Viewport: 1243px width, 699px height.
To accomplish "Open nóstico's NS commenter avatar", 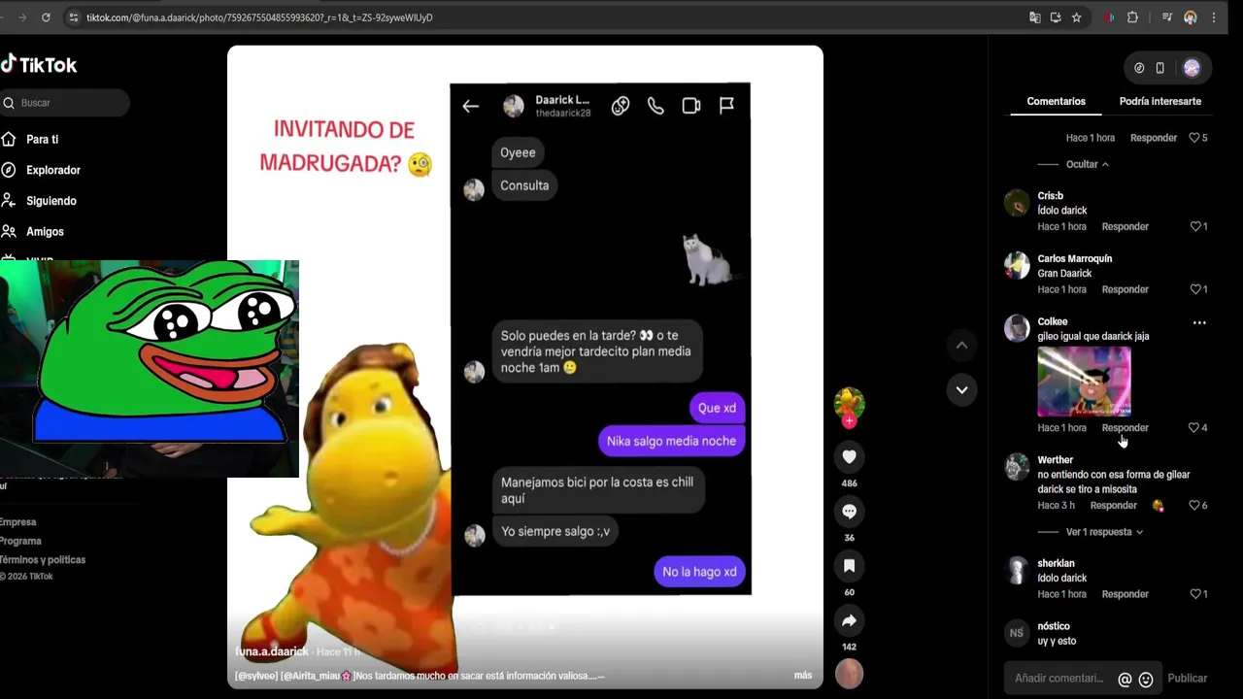I will coord(1017,633).
